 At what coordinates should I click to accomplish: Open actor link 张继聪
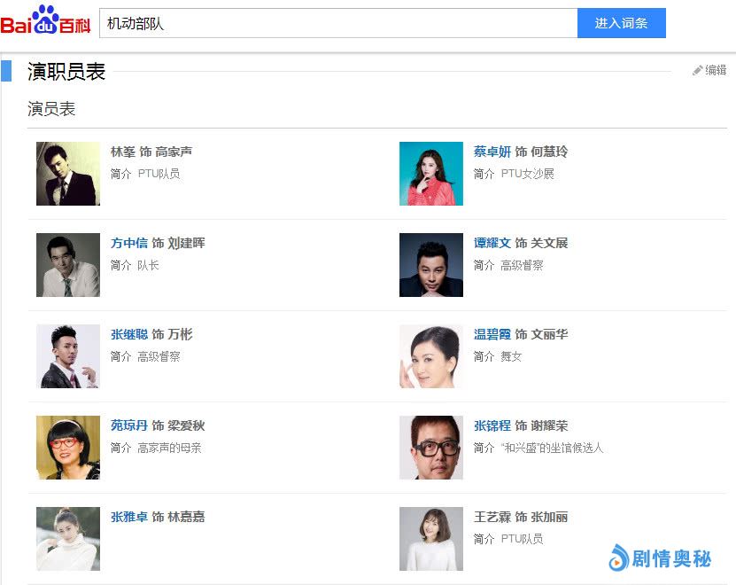pyautogui.click(x=128, y=334)
